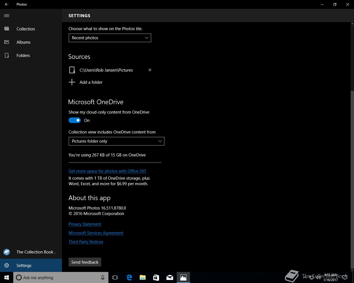Screen dimensions: 354x283
Task: Click the Photos app taskbar icon
Action: [x=183, y=277]
